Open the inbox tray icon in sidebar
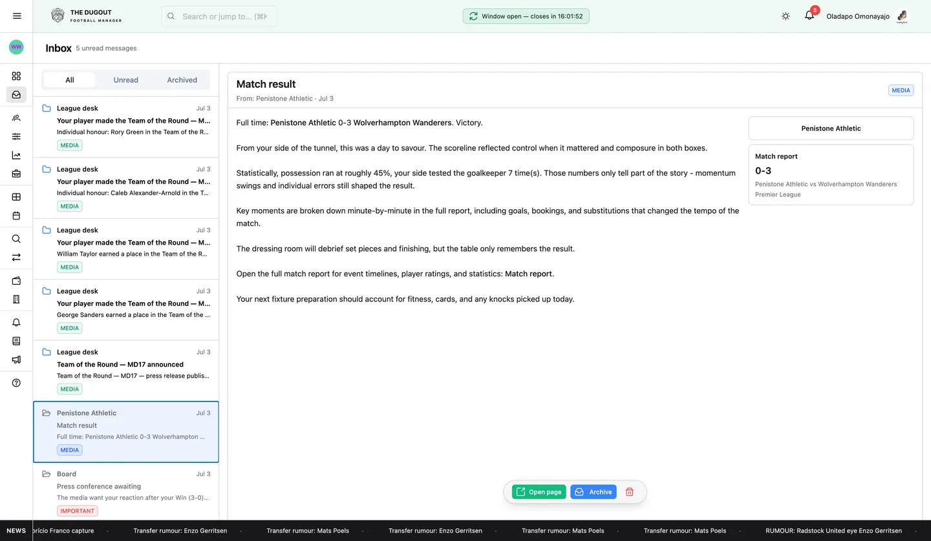 pyautogui.click(x=16, y=95)
